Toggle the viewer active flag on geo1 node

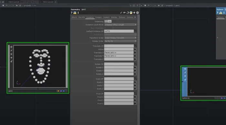(11, 47)
